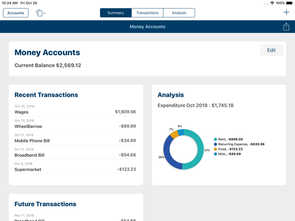
Task: Select the Mobile Phone Bill transaction
Action: point(75,138)
